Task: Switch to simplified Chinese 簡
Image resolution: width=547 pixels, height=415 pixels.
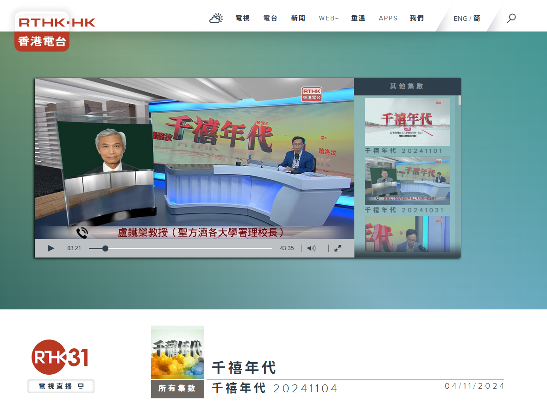Action: click(477, 18)
